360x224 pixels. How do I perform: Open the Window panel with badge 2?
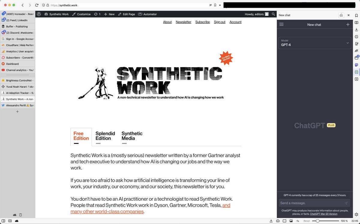pyautogui.click(x=356, y=58)
